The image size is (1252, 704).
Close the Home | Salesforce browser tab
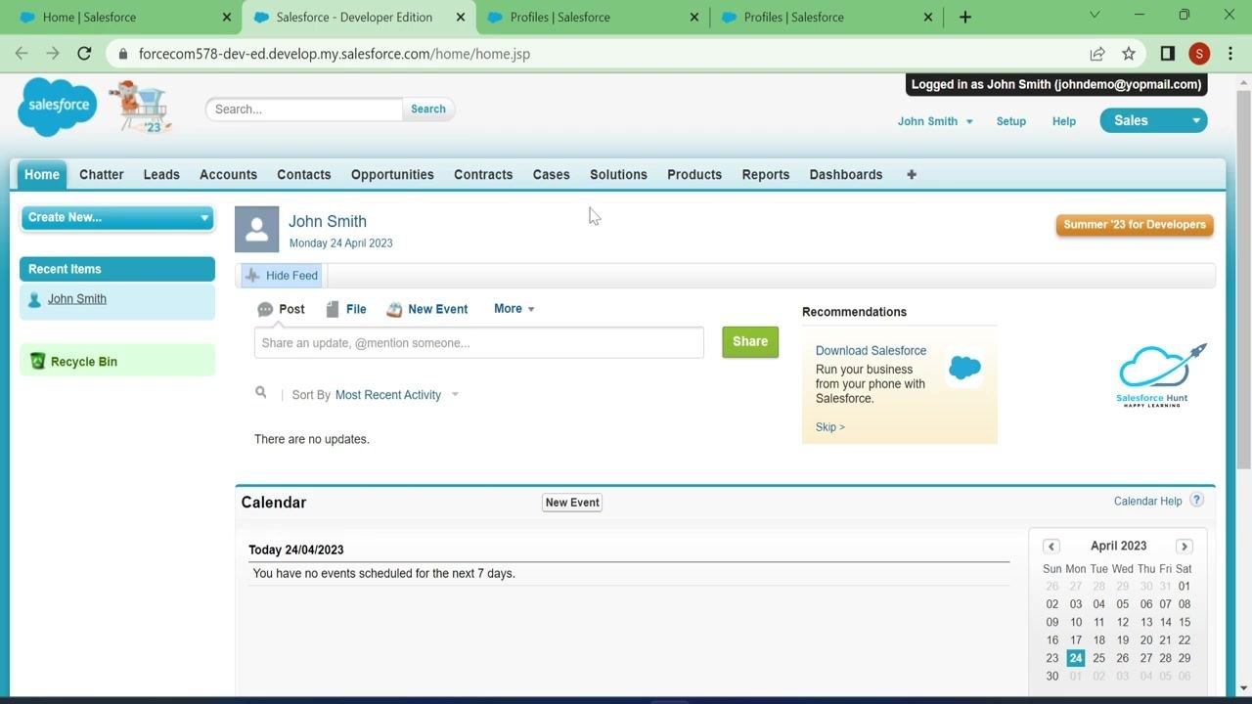point(227,18)
